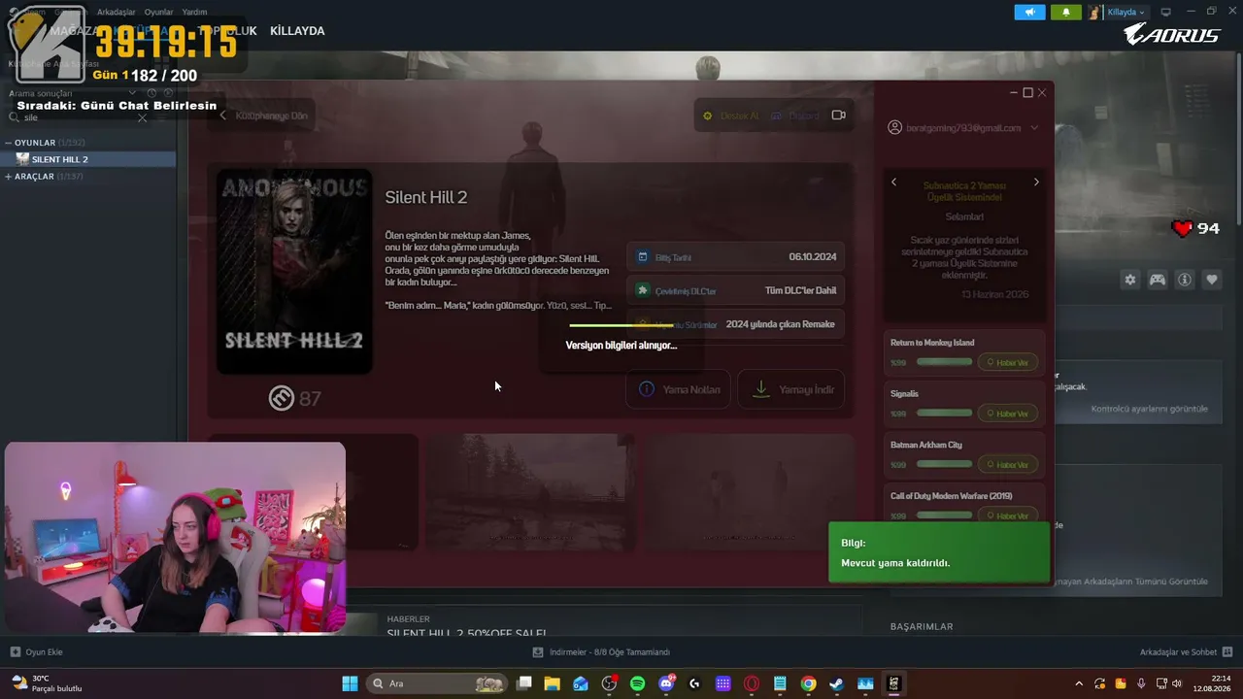The width and height of the screenshot is (1243, 699).
Task: Show next announcement in news carousel
Action: click(x=1036, y=183)
